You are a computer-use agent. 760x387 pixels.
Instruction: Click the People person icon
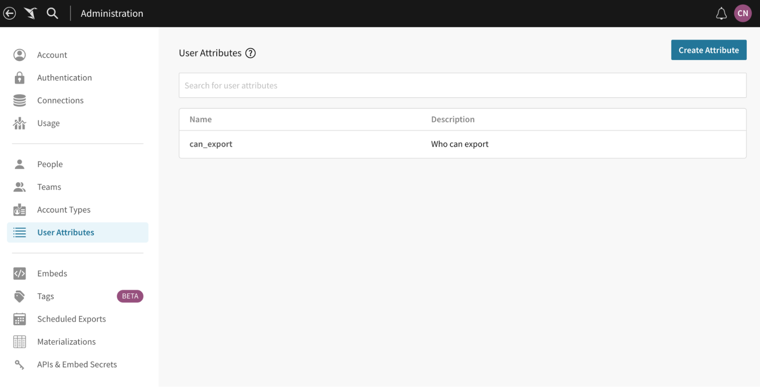pyautogui.click(x=19, y=164)
